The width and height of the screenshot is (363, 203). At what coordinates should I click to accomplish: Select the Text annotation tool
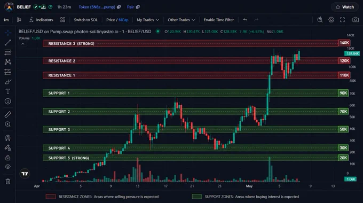[x=8, y=91]
